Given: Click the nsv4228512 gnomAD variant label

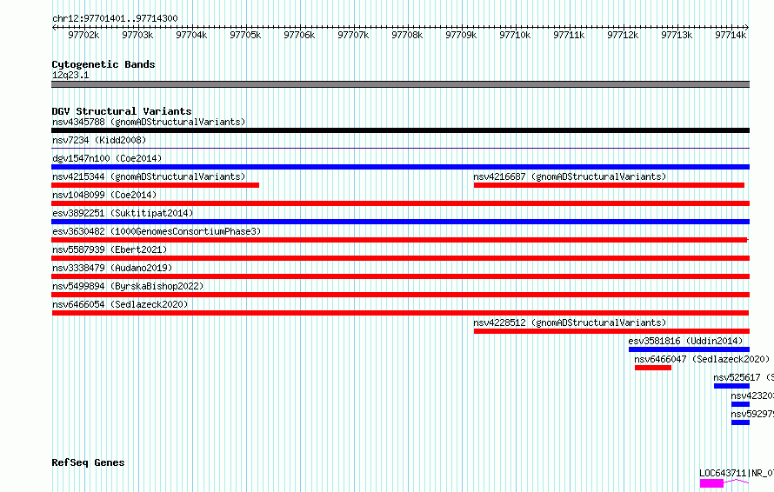Looking at the screenshot, I should [x=570, y=322].
